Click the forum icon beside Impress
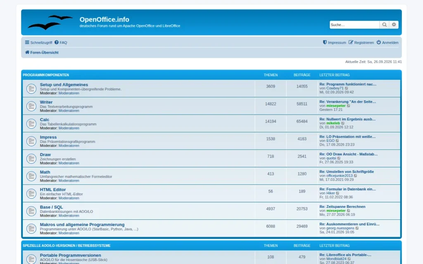 31,141
